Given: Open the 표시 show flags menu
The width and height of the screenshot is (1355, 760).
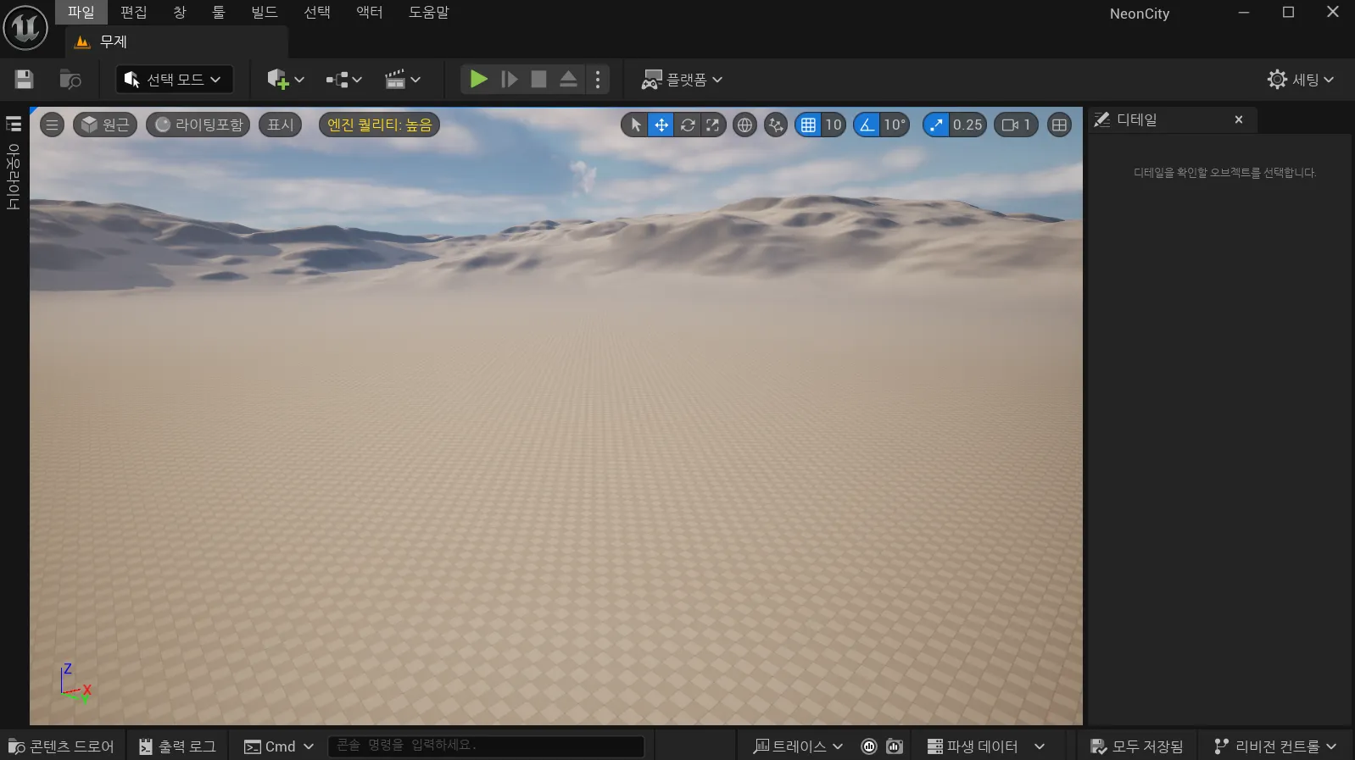Looking at the screenshot, I should pyautogui.click(x=280, y=125).
